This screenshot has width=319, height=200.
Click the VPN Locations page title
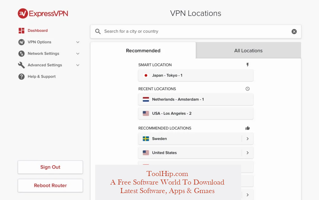[x=196, y=13]
